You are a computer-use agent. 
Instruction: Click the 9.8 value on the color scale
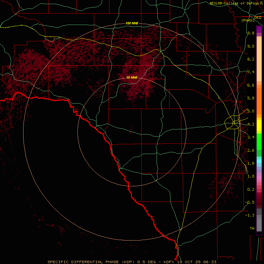[x=251, y=33]
